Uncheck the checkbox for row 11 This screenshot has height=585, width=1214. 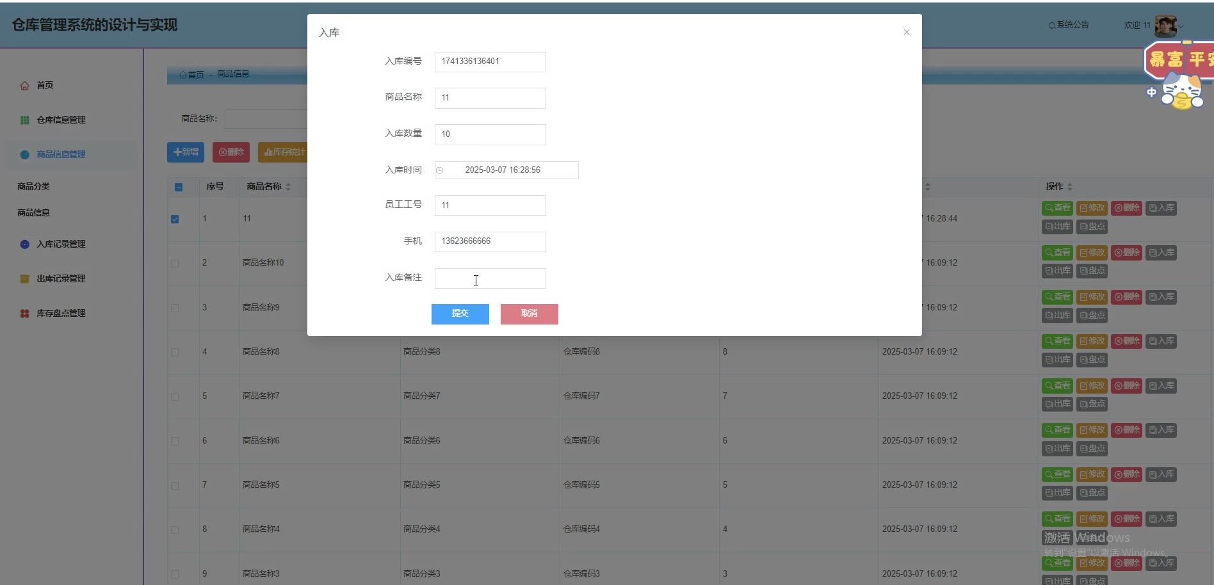pyautogui.click(x=175, y=219)
